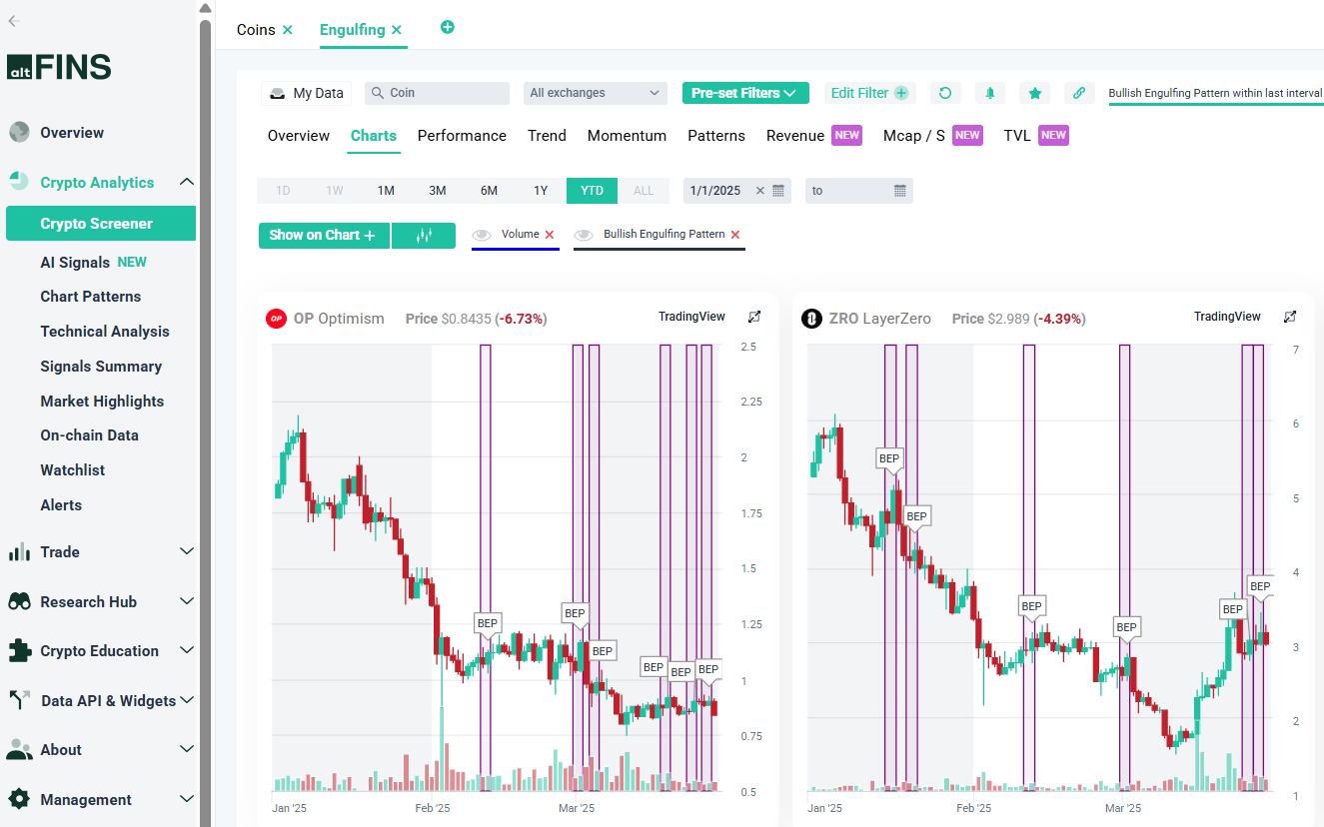
Task: Select the 3M time range
Action: tap(438, 191)
